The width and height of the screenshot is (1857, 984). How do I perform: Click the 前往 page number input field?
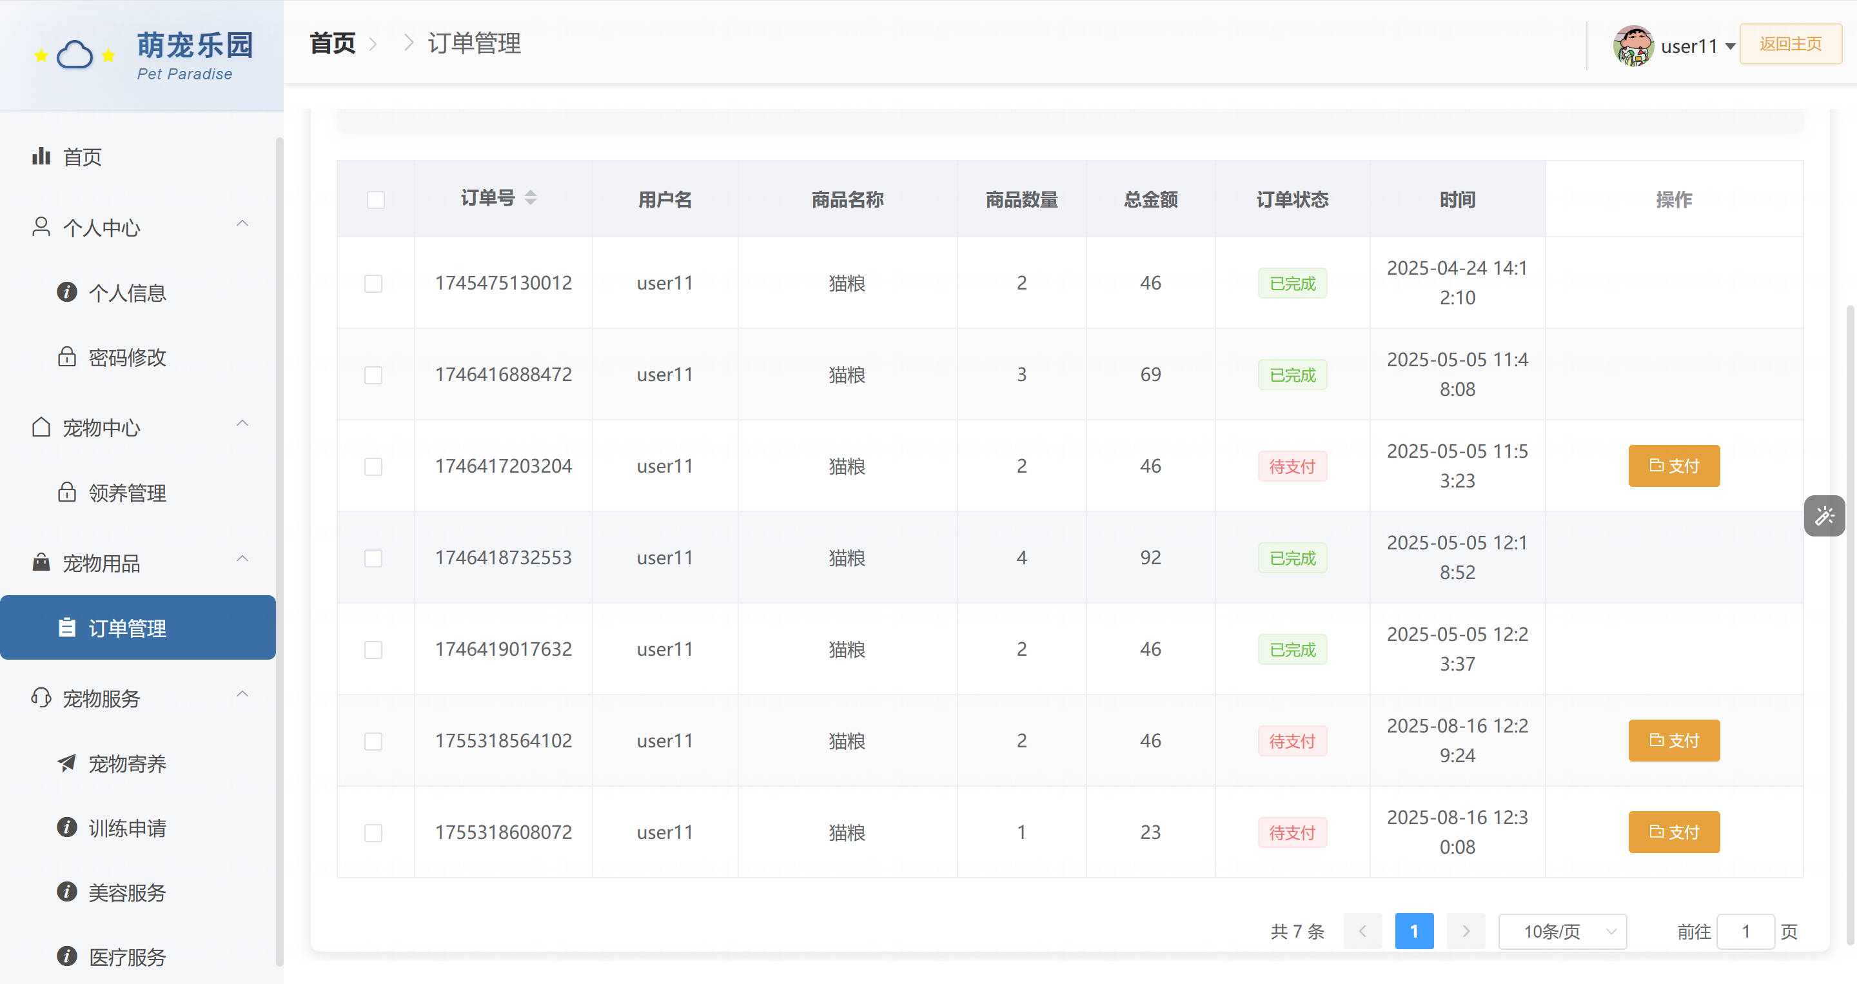coord(1745,931)
